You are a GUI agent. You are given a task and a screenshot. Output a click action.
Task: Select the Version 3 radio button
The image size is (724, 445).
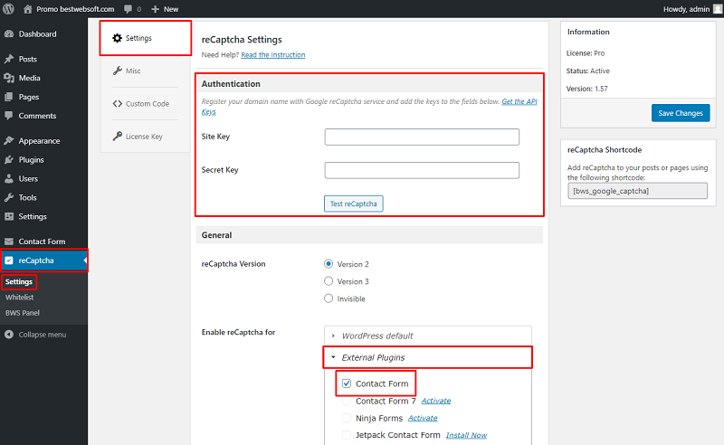pos(329,281)
